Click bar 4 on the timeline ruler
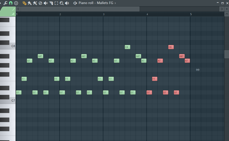This screenshot has width=229, height=141. click(x=147, y=14)
